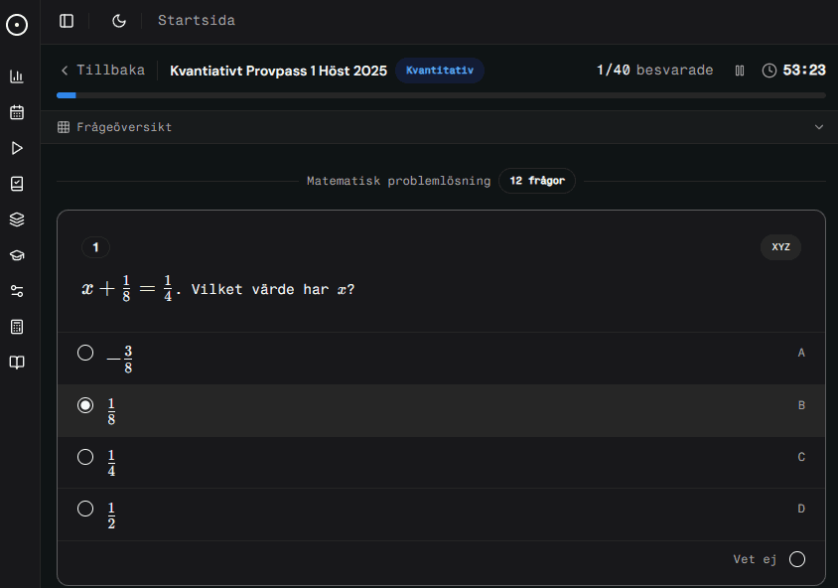Open the stacked layers sidebar icon
The image size is (838, 588).
coord(17,220)
